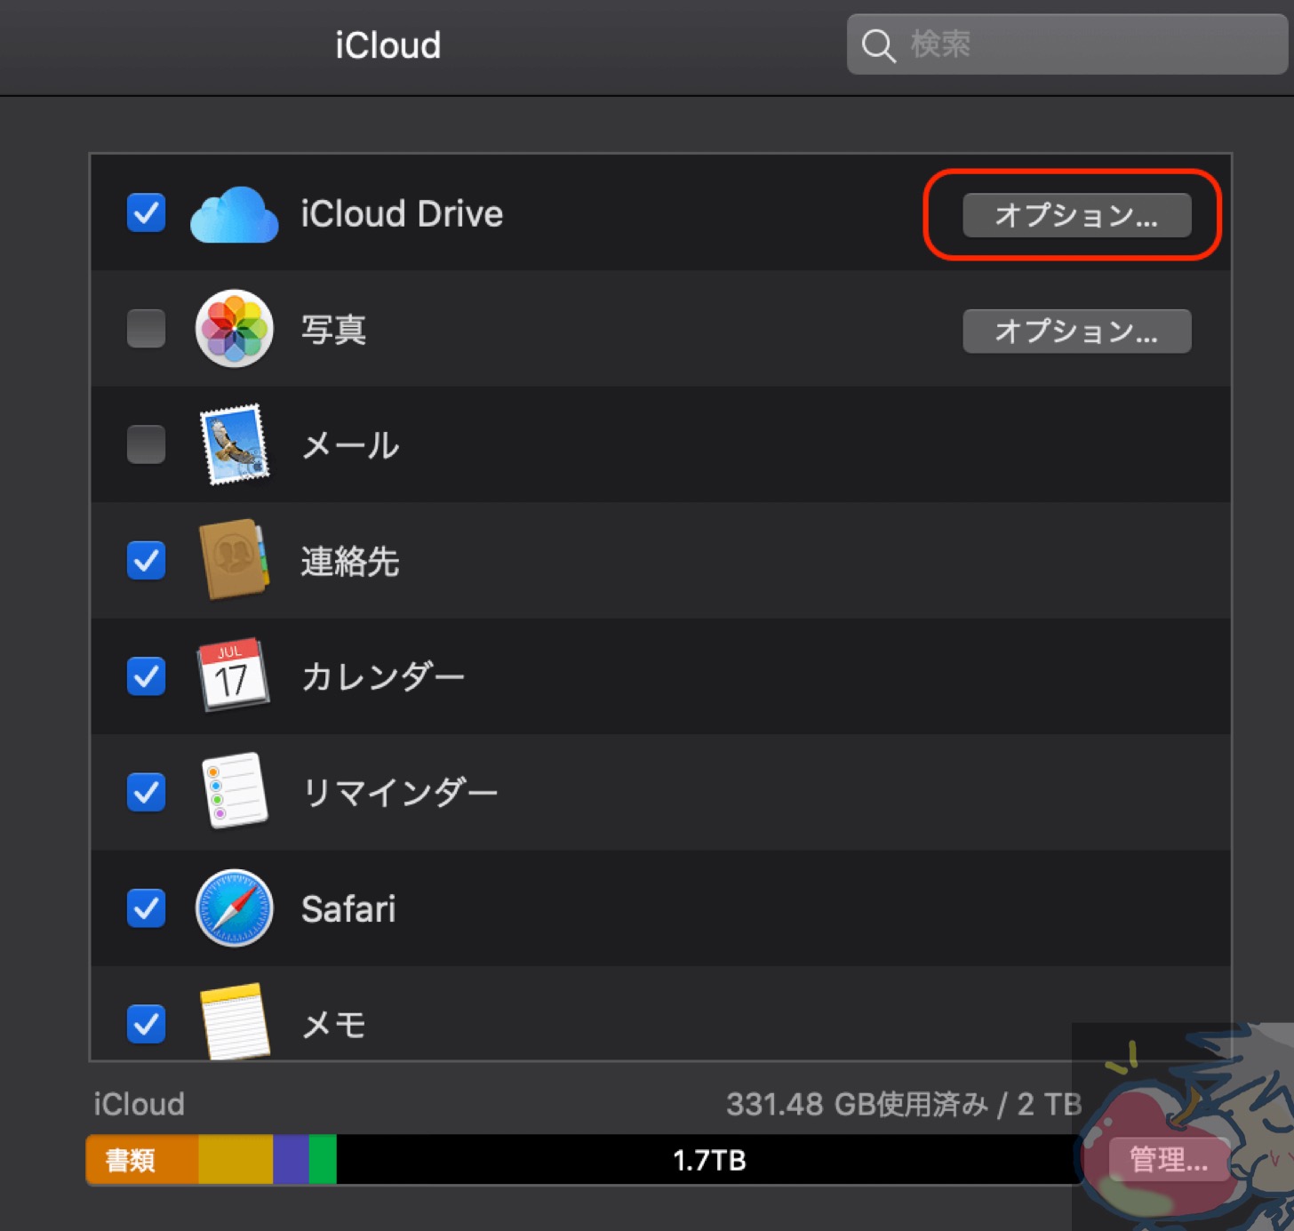Image resolution: width=1294 pixels, height=1231 pixels.
Task: Click the Calendar JUL 17 icon
Action: (233, 675)
